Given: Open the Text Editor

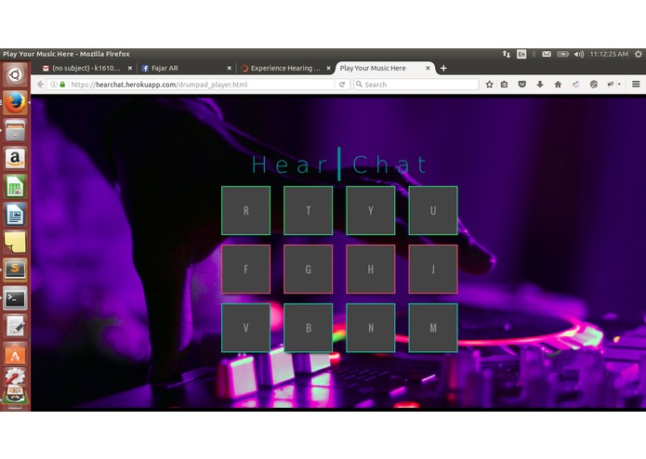Looking at the screenshot, I should 15,326.
